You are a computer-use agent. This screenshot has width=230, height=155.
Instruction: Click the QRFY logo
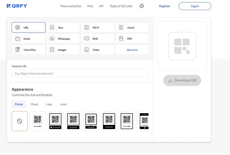point(17,6)
